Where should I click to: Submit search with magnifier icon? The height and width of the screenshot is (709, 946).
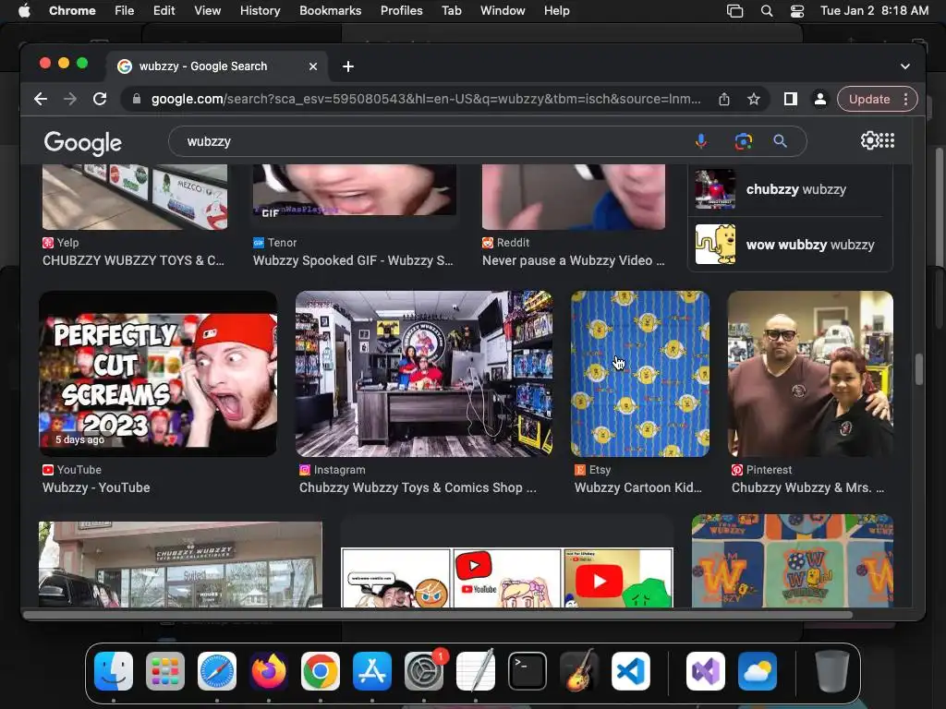(x=780, y=141)
